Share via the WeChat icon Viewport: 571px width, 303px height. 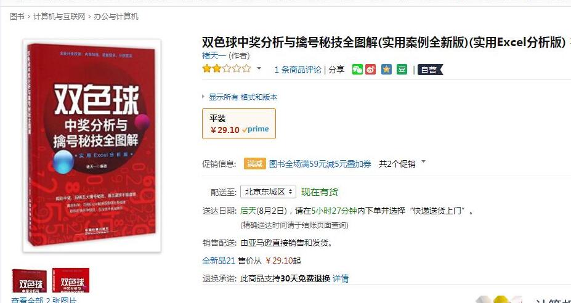coord(357,69)
